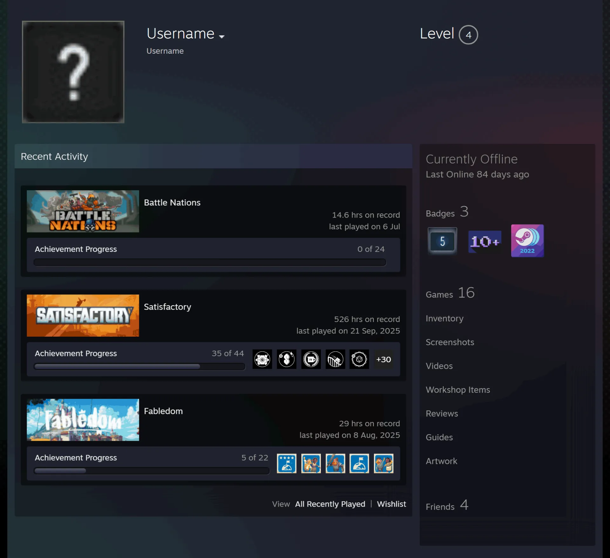Click the level 5 badge icon
The image size is (610, 558).
coord(442,241)
